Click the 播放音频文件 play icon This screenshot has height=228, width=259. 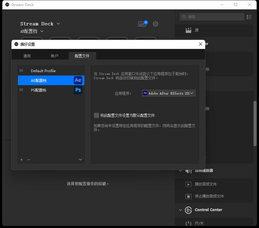tap(188, 184)
